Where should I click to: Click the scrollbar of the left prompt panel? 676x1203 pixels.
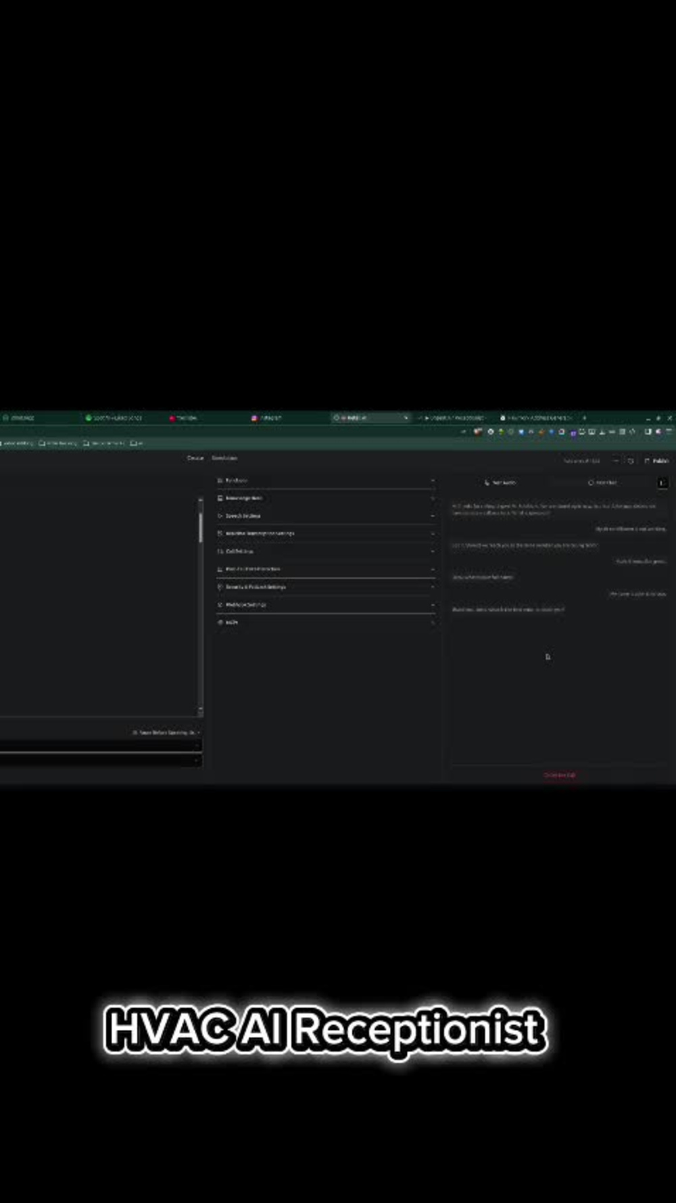(x=200, y=526)
